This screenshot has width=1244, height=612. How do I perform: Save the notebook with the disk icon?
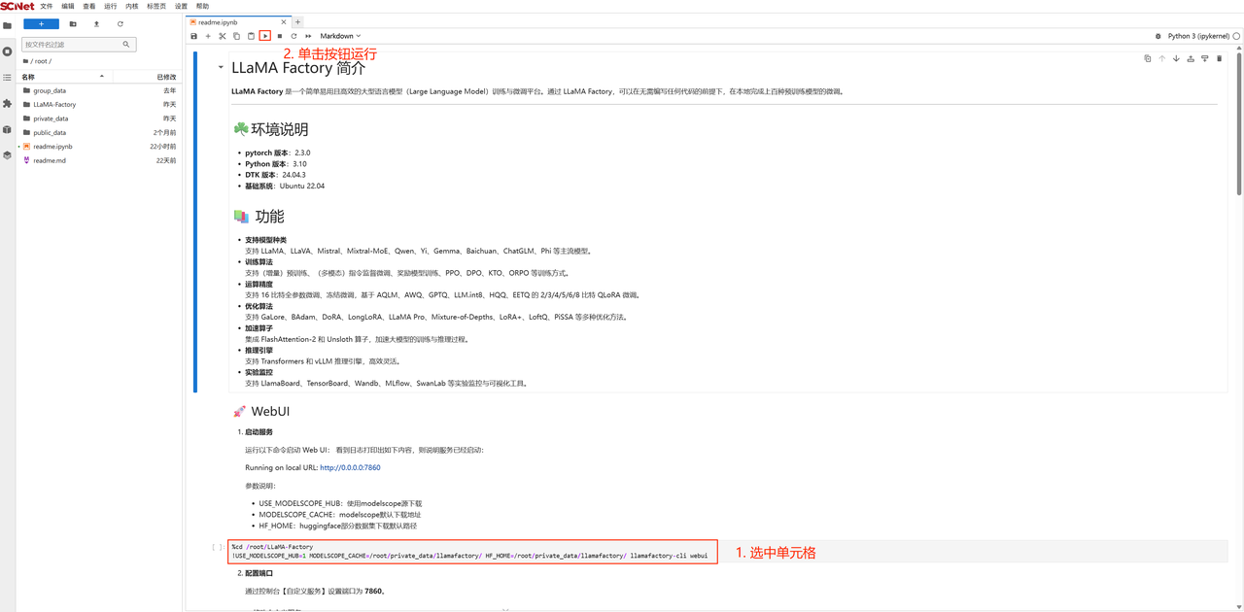[194, 36]
